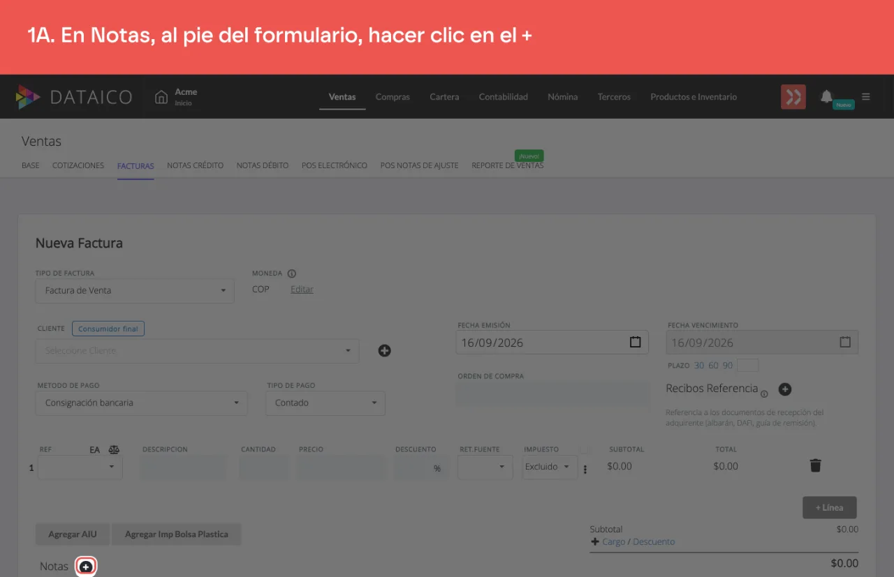Set the plazo to 30 days
This screenshot has width=894, height=577.
click(x=699, y=366)
